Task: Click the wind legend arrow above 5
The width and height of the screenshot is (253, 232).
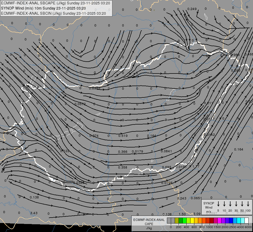Action: (218, 204)
